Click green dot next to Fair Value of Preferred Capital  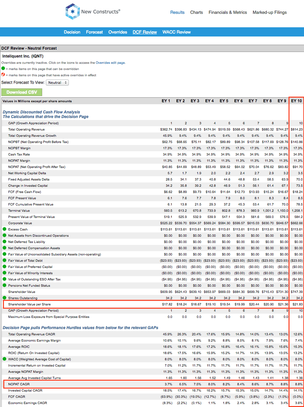tap(4, 267)
